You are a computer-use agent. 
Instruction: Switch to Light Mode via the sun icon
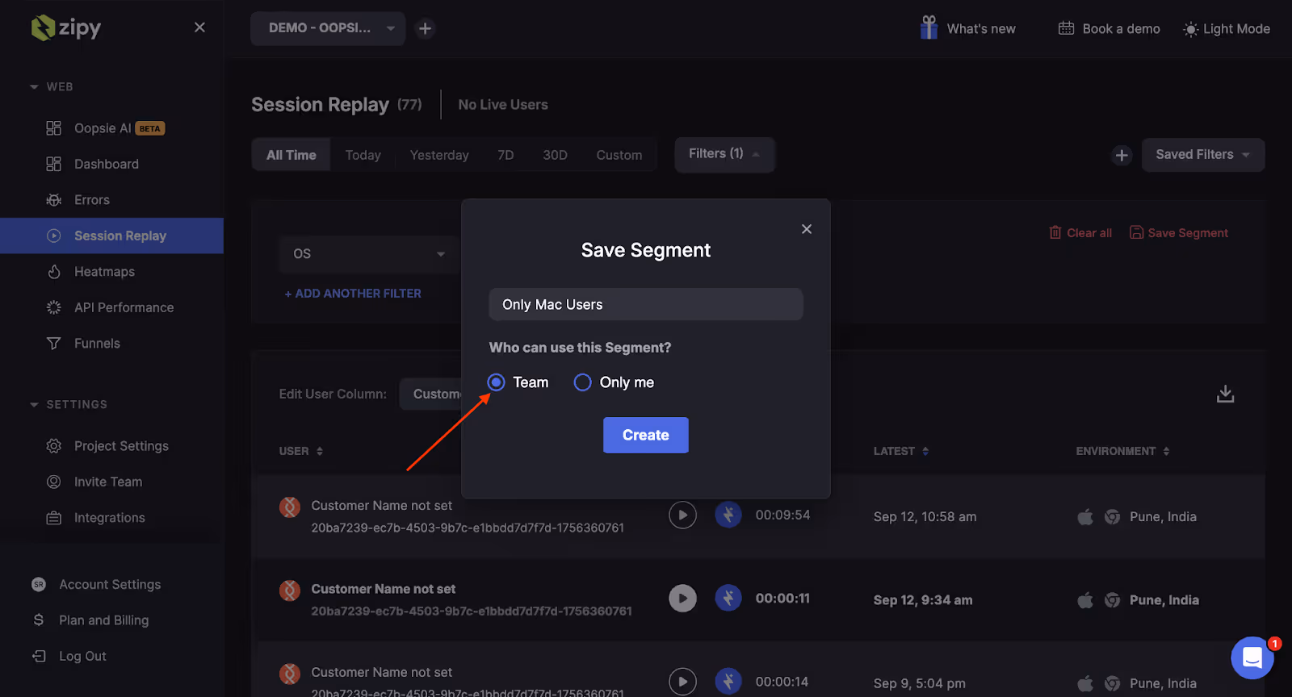[1190, 29]
